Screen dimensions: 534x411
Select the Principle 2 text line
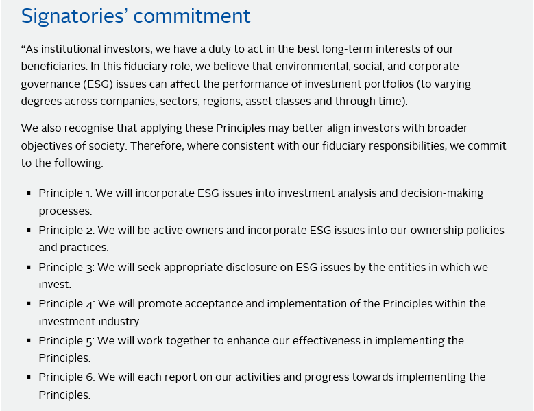coord(271,231)
